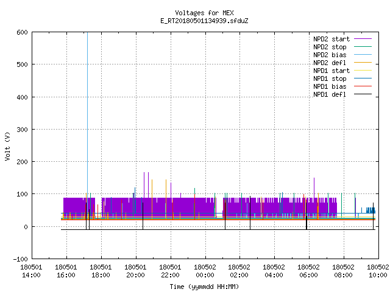
Task: Click the 'NPD1 stop' legend label
Action: tap(330, 78)
